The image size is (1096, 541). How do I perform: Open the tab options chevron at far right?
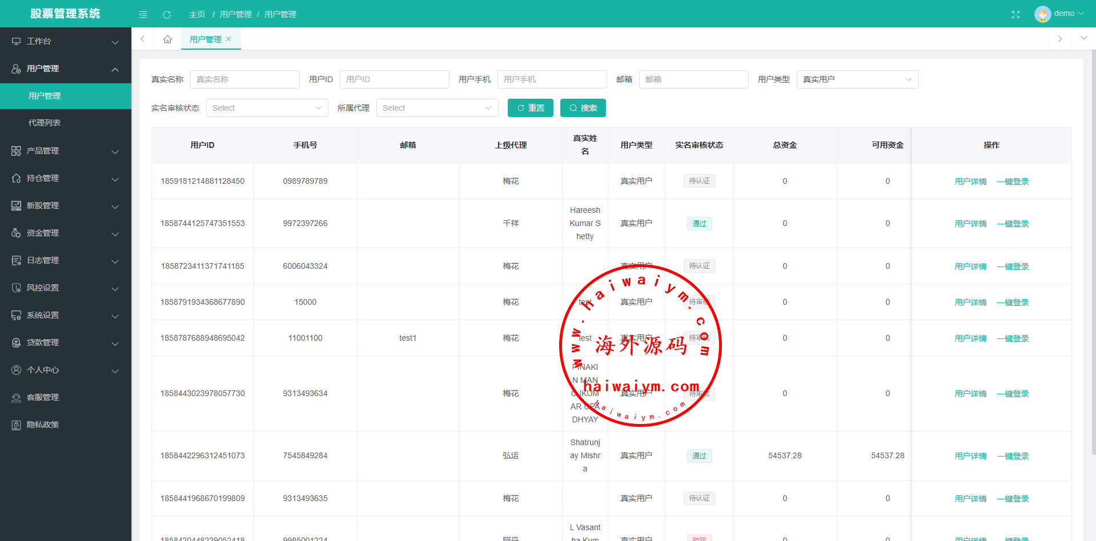click(x=1083, y=39)
